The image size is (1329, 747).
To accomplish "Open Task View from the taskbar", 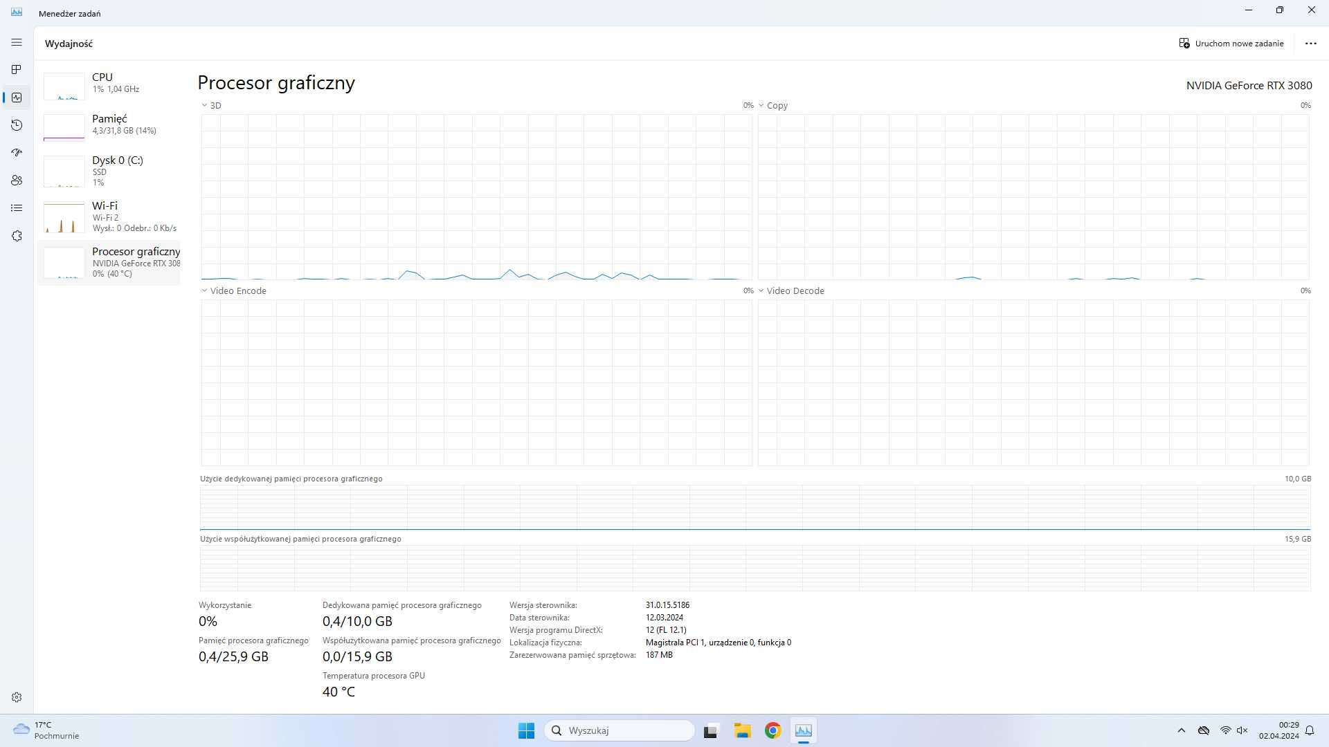I will [711, 730].
